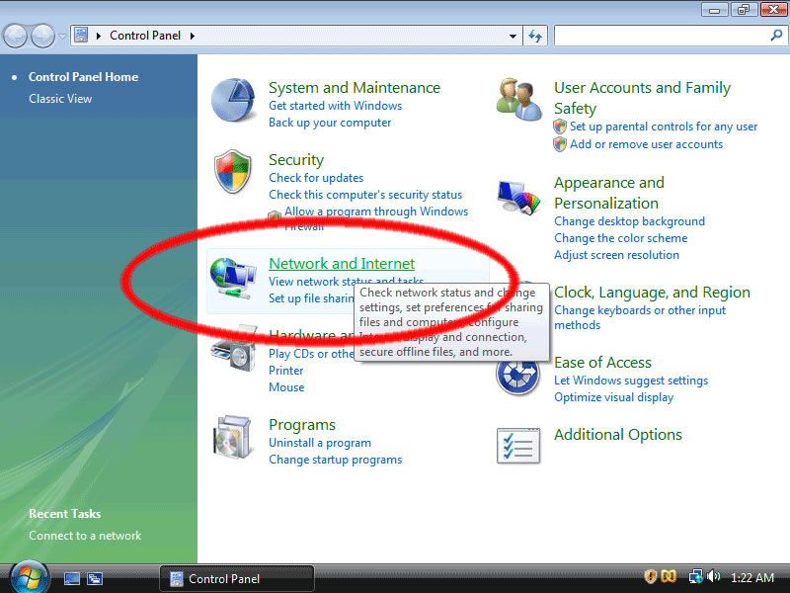Click the volume speaker tray icon
Viewport: 790px width, 593px height.
713,576
